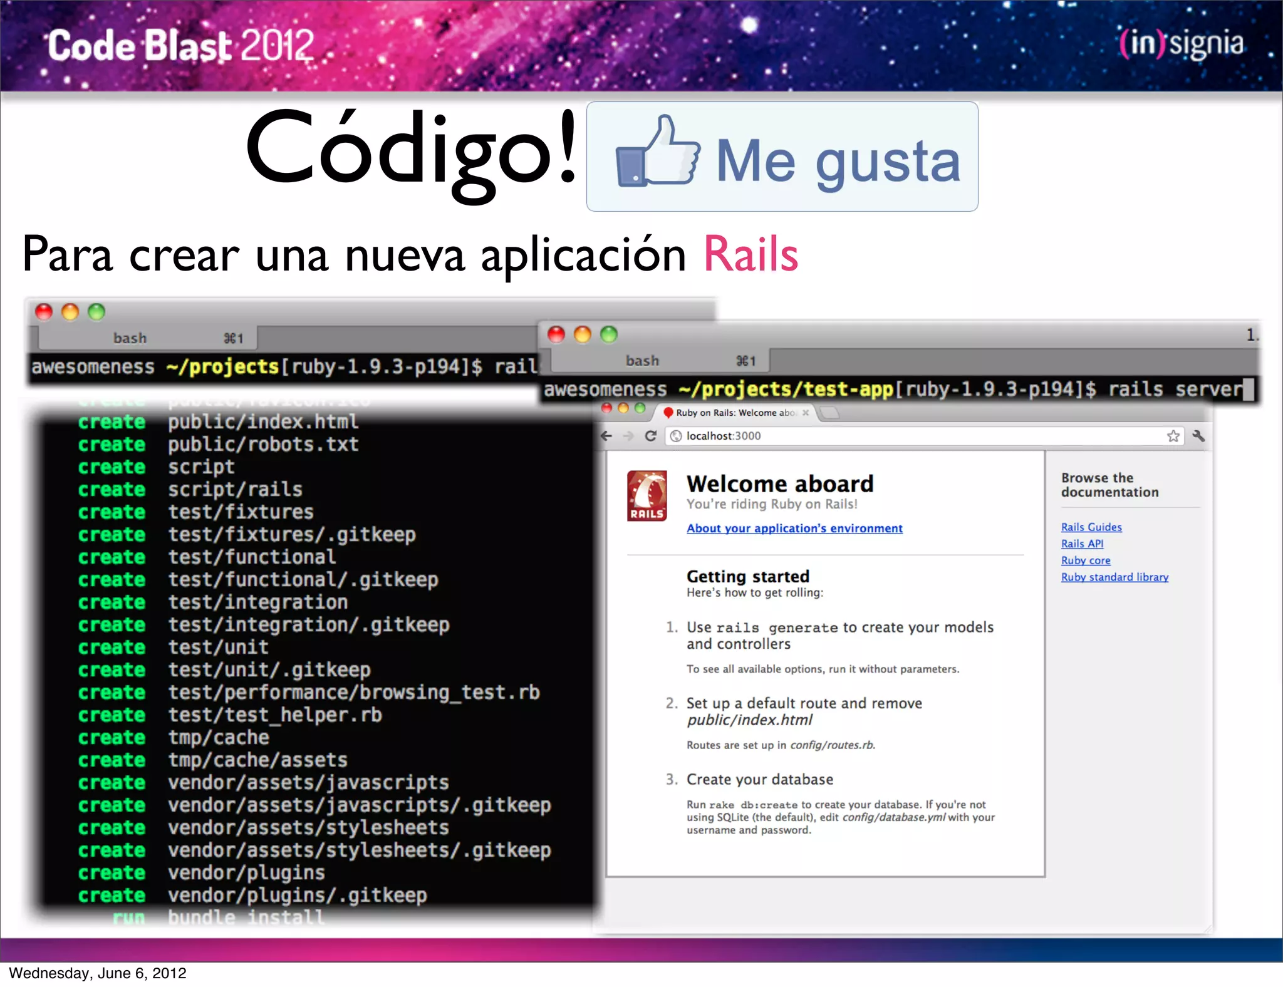Open a new browser tab
This screenshot has height=987, width=1283.
tap(829, 413)
